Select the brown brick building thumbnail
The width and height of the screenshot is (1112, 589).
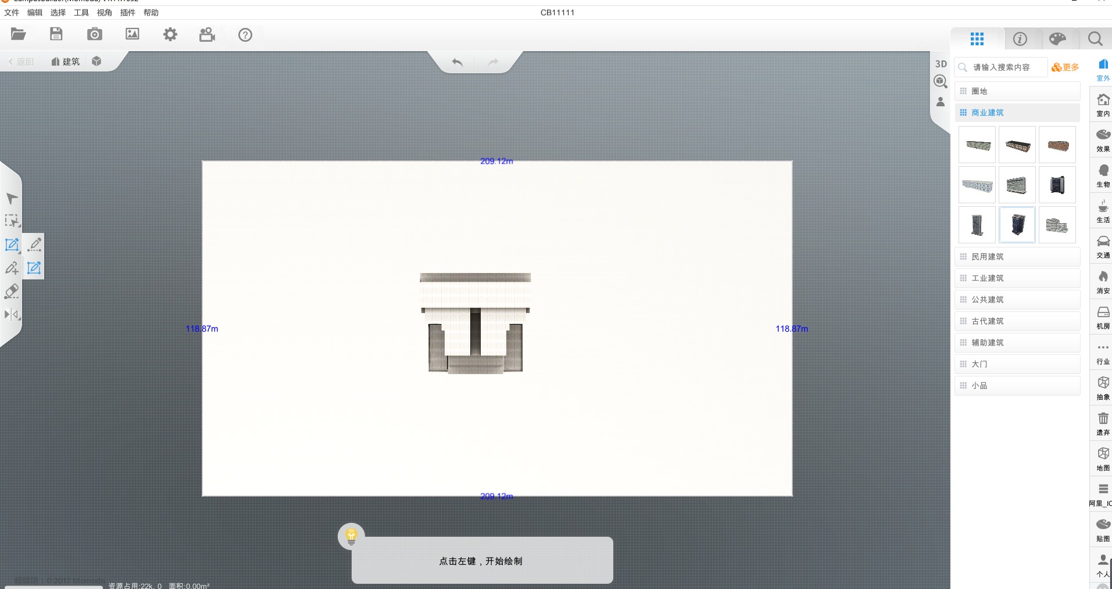tap(1057, 145)
